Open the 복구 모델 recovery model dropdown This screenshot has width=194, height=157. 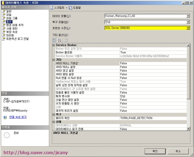188,22
